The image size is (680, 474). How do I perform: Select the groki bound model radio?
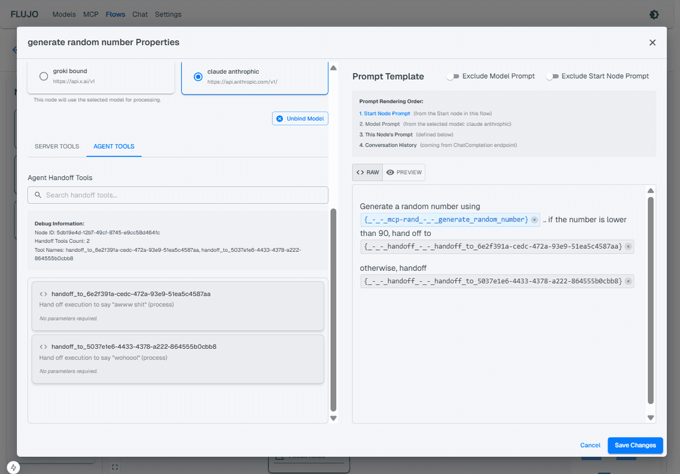coord(44,76)
